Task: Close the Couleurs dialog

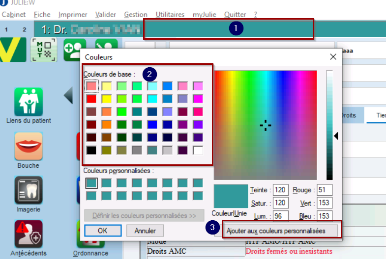Action: click(333, 57)
